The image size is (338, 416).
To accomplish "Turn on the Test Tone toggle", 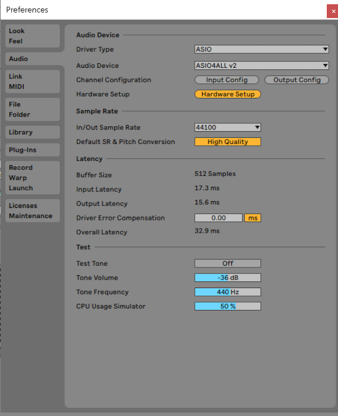I will pos(227,264).
